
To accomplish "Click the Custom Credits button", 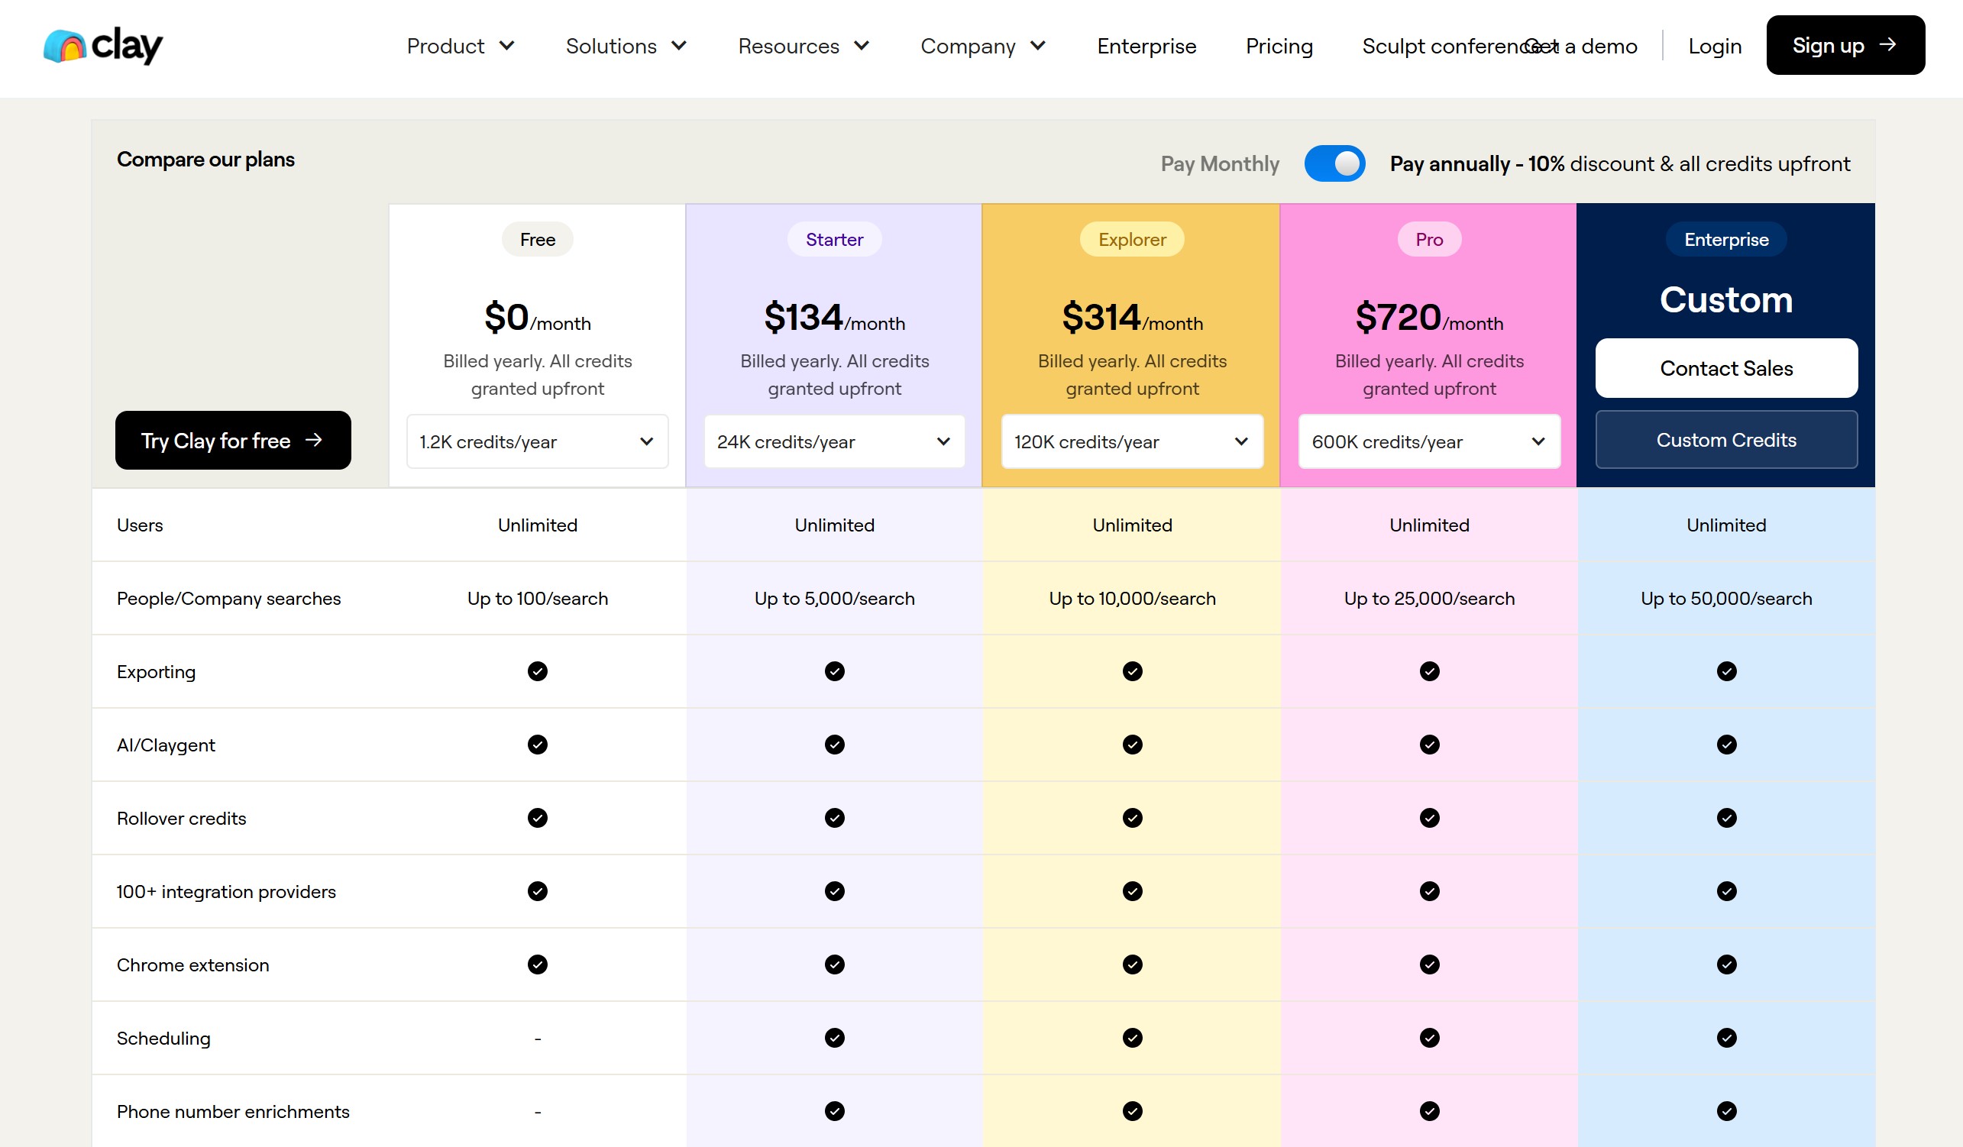I will click(x=1726, y=440).
